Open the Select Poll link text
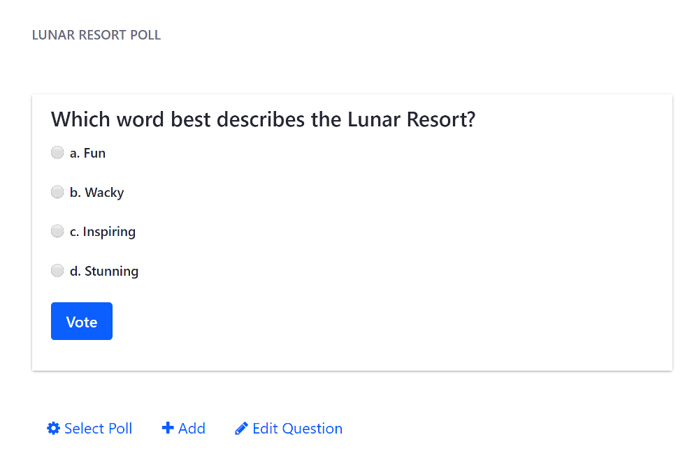 pos(98,428)
